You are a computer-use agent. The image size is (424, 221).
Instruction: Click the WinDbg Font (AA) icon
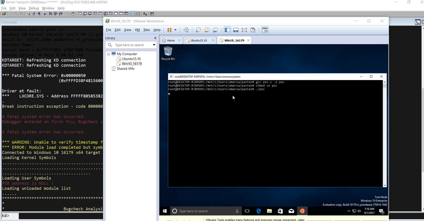pyautogui.click(x=145, y=14)
